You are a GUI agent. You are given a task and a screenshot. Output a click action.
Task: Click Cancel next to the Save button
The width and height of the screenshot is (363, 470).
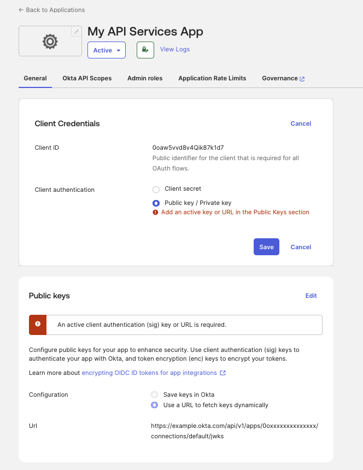pos(301,247)
